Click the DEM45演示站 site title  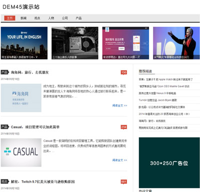point(21,7)
